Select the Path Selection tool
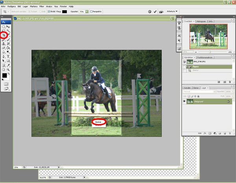Viewport: 236px width, 183px height. [4, 61]
